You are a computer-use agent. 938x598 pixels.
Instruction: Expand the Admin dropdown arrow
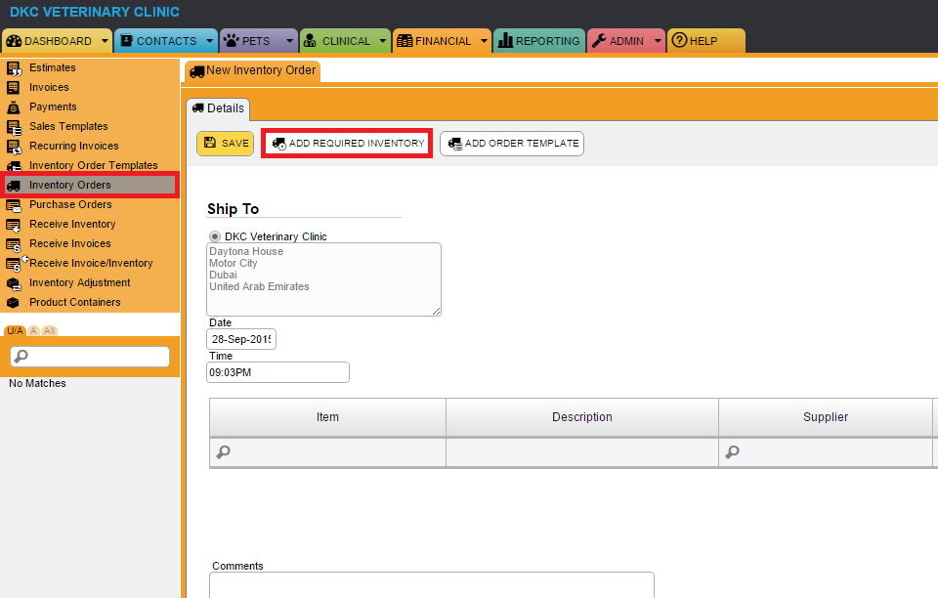(658, 41)
